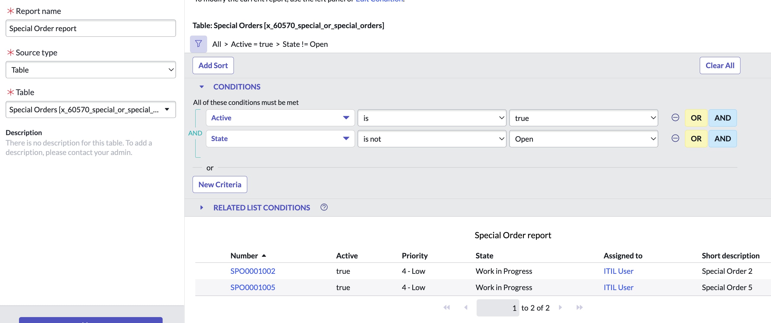771x323 pixels.
Task: Sort by Number column header
Action: (244, 256)
